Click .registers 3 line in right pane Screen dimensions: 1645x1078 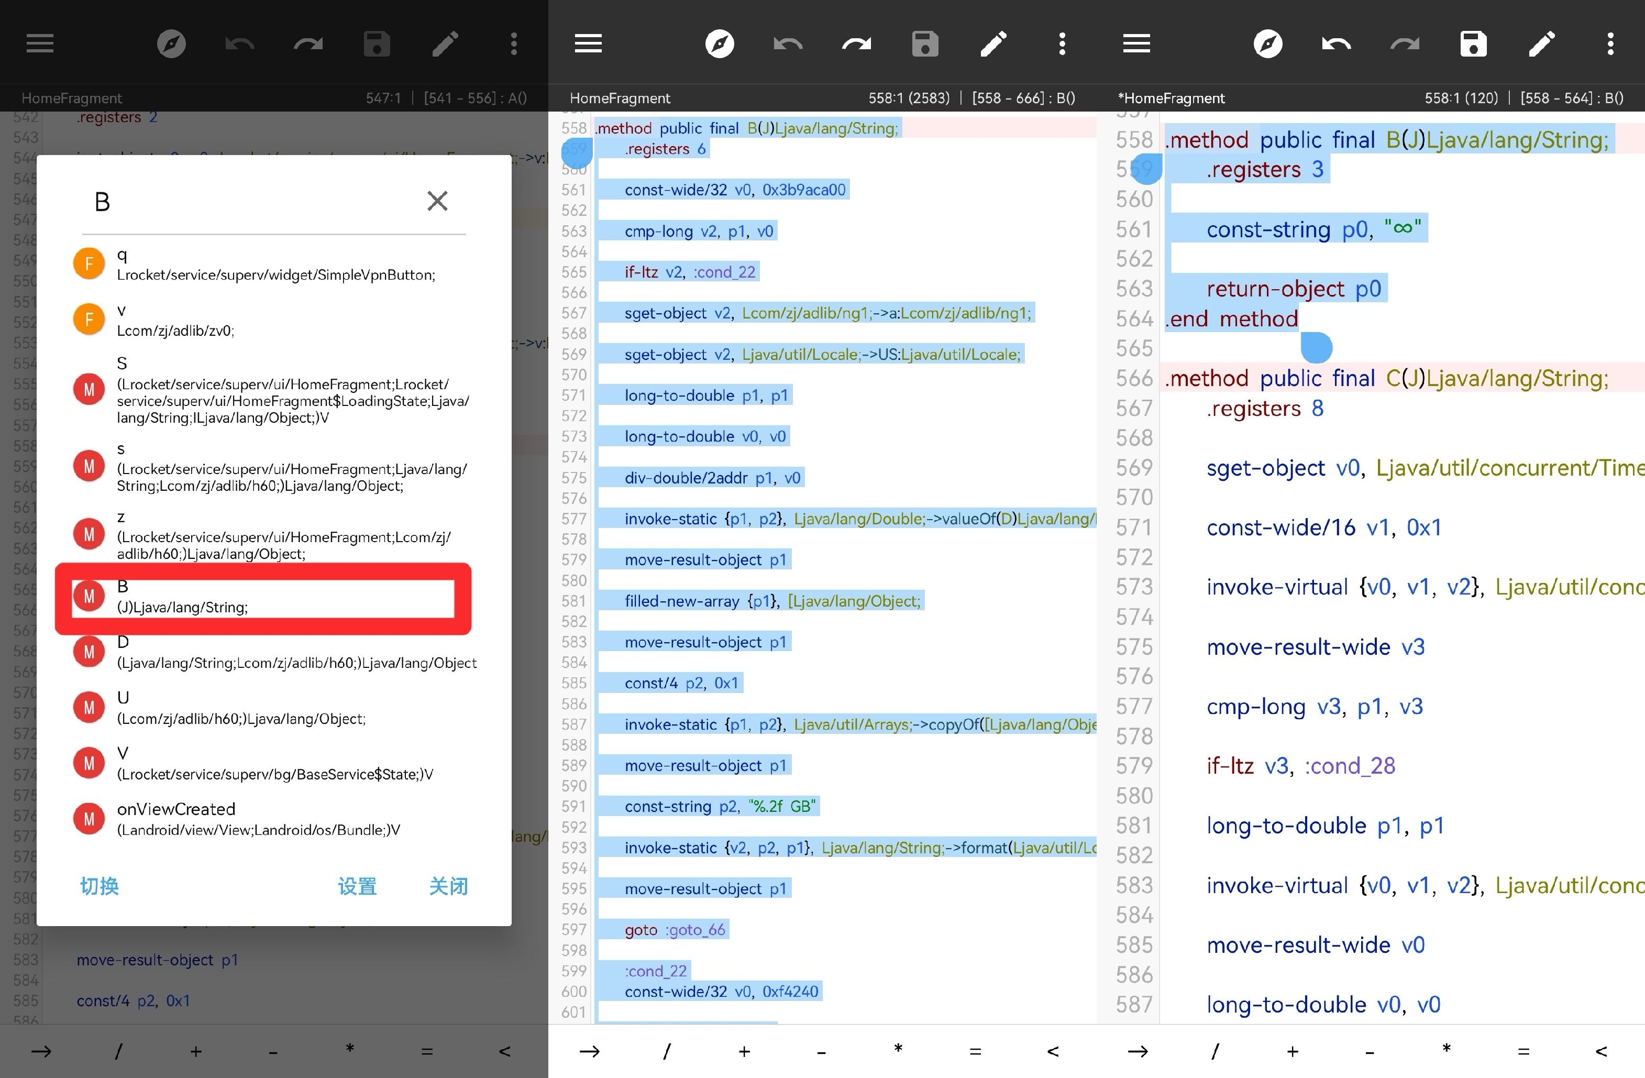[x=1265, y=169]
